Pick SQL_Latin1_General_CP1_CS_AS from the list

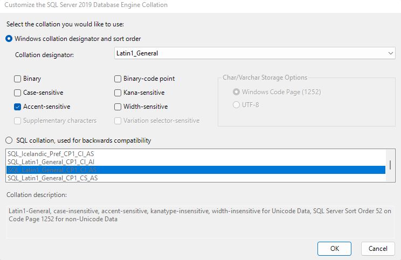pos(52,178)
